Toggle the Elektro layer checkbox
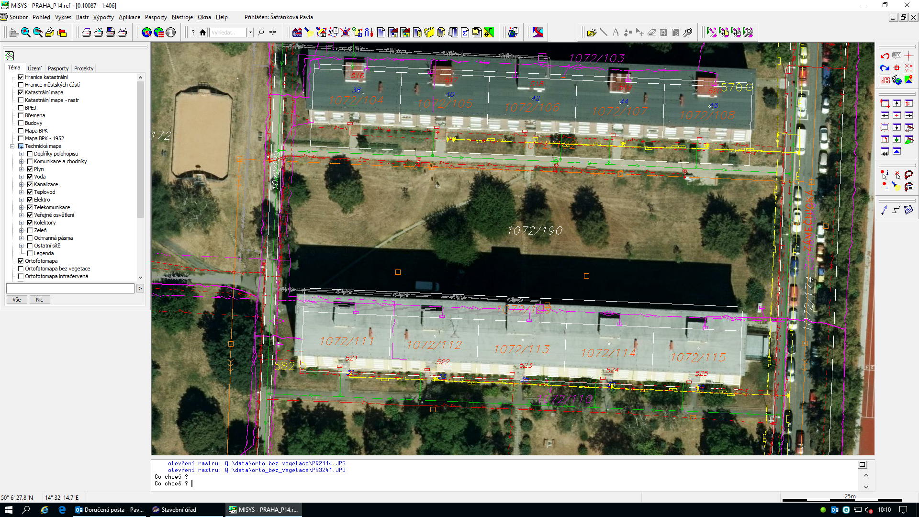The image size is (919, 517). tap(30, 200)
